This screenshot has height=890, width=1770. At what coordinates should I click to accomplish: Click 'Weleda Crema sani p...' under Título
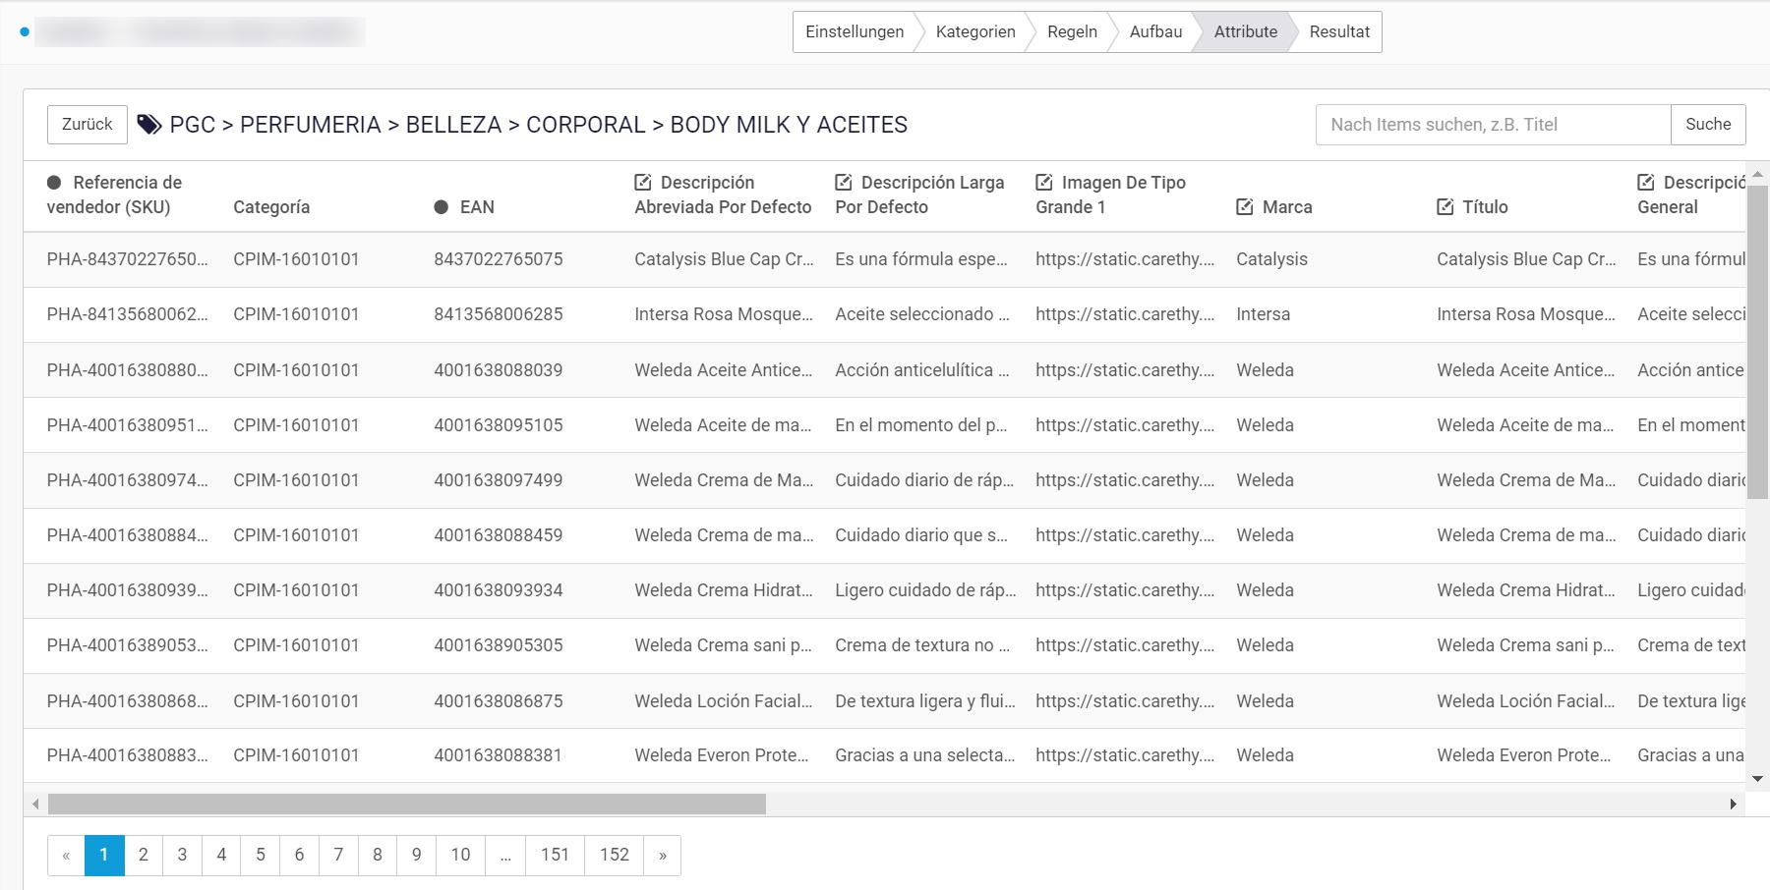point(1526,645)
